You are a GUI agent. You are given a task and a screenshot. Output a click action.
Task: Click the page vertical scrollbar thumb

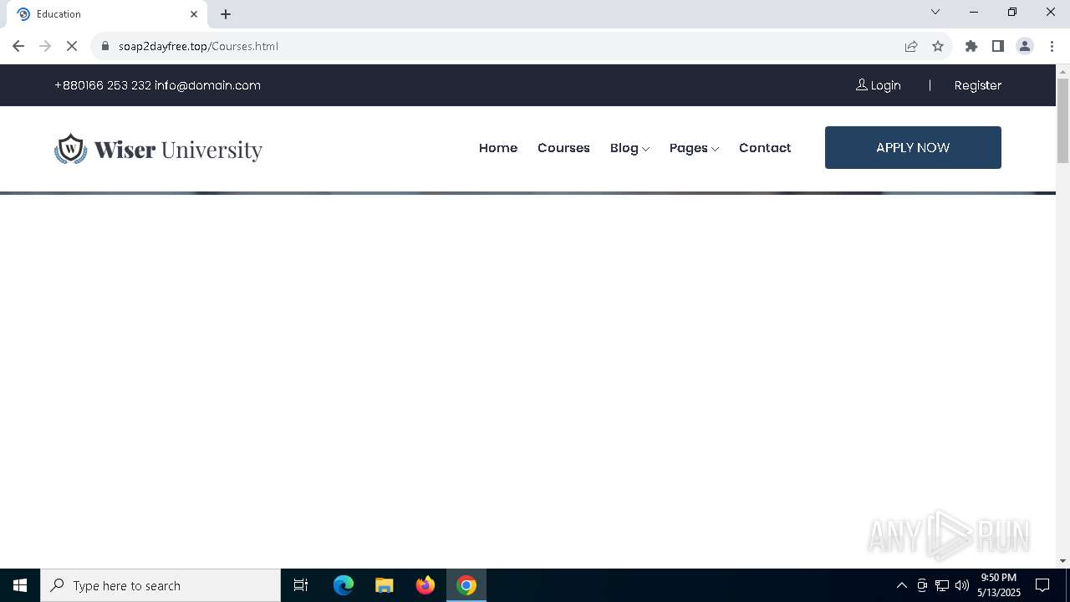[x=1062, y=121]
